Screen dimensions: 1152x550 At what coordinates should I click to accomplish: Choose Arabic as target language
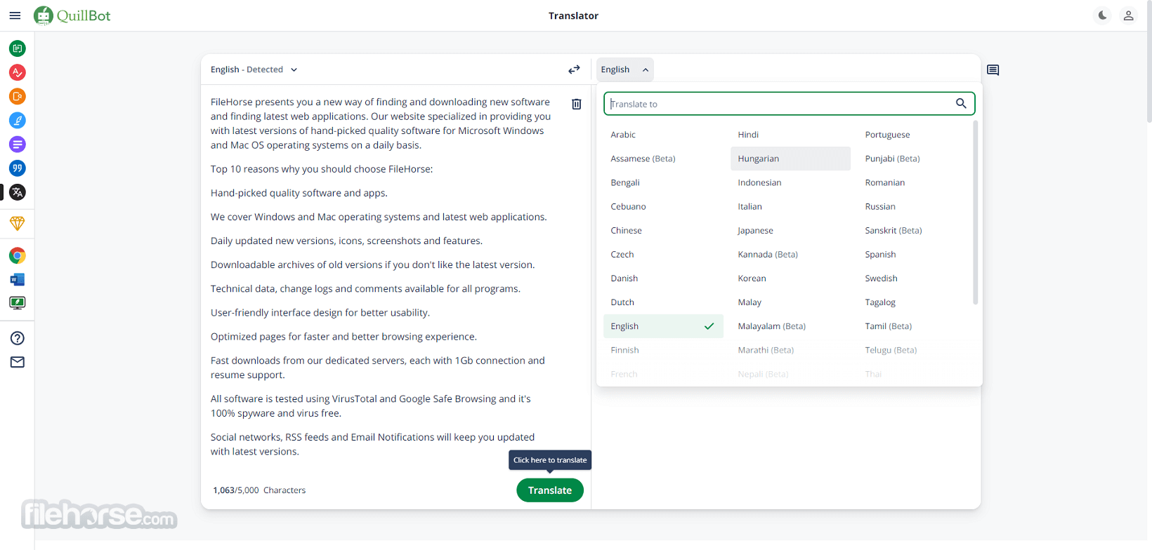[x=663, y=135]
